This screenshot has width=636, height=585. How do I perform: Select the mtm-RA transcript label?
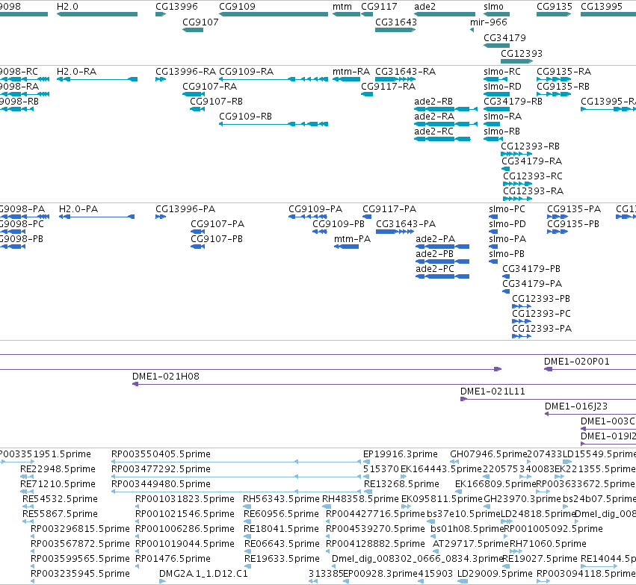coord(351,72)
